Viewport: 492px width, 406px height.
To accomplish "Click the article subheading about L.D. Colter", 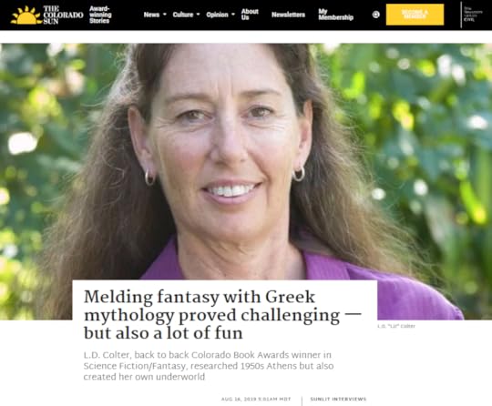I will (209, 366).
